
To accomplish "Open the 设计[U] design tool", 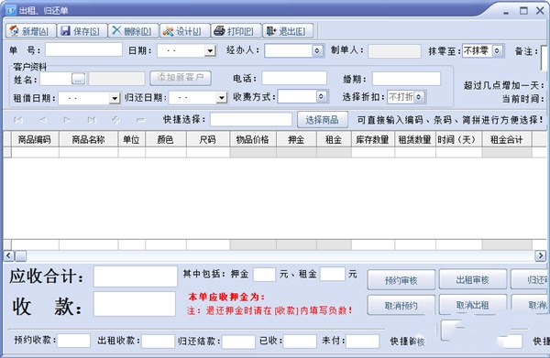I will (168, 31).
